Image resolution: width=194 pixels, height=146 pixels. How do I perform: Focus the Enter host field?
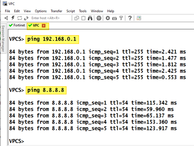[45, 18]
